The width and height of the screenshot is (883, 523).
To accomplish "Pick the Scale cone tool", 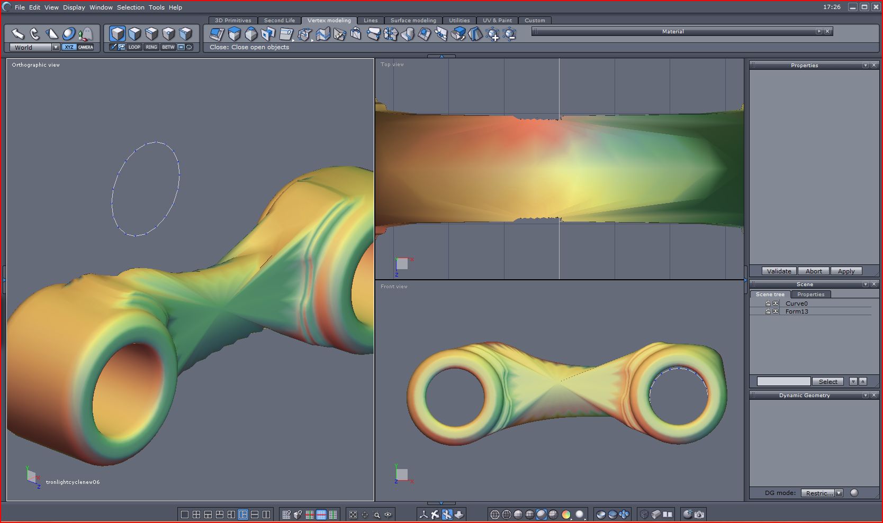I will click(52, 34).
